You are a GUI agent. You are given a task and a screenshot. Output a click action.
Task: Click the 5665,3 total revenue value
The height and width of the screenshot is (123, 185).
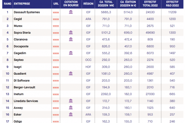click(x=106, y=12)
